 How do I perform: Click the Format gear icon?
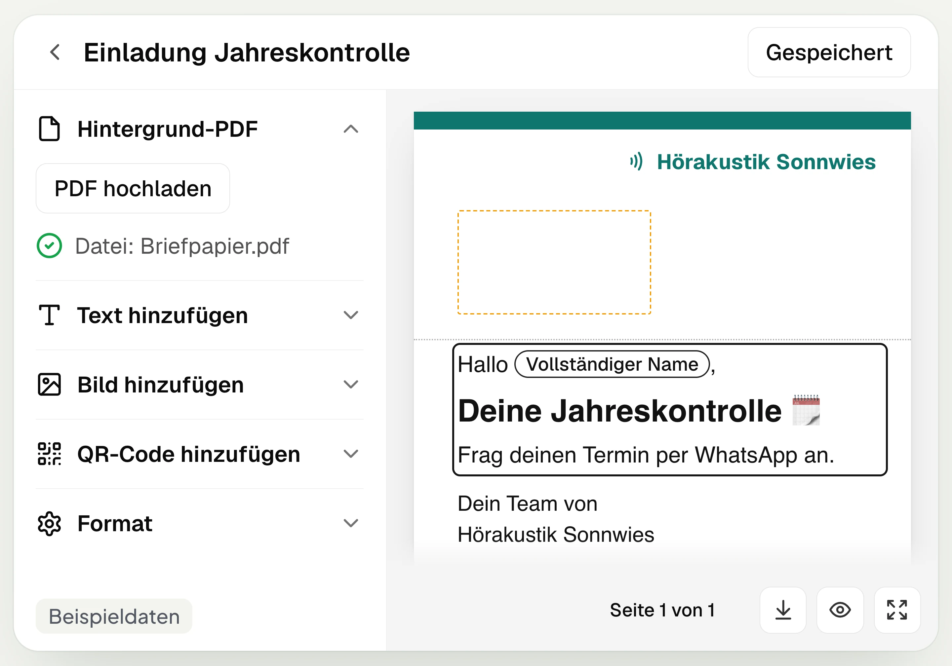pos(49,523)
